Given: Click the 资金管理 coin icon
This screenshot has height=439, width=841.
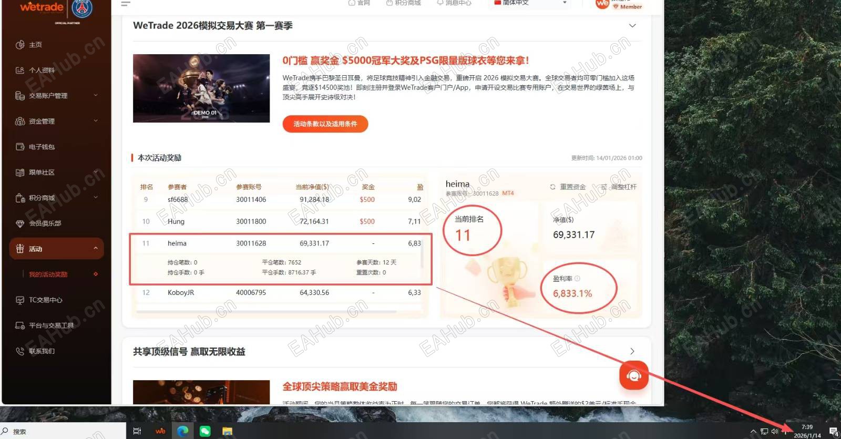Looking at the screenshot, I should (20, 121).
